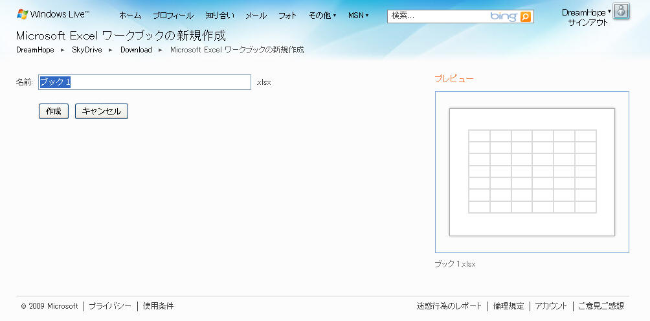Go to SkyDrive breadcrumb link
650x321 pixels.
click(87, 50)
